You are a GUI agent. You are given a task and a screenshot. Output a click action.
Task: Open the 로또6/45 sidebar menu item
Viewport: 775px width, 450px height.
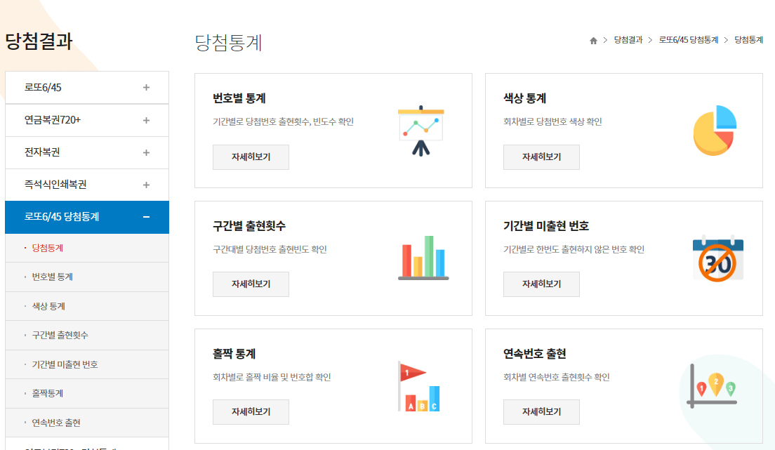87,88
